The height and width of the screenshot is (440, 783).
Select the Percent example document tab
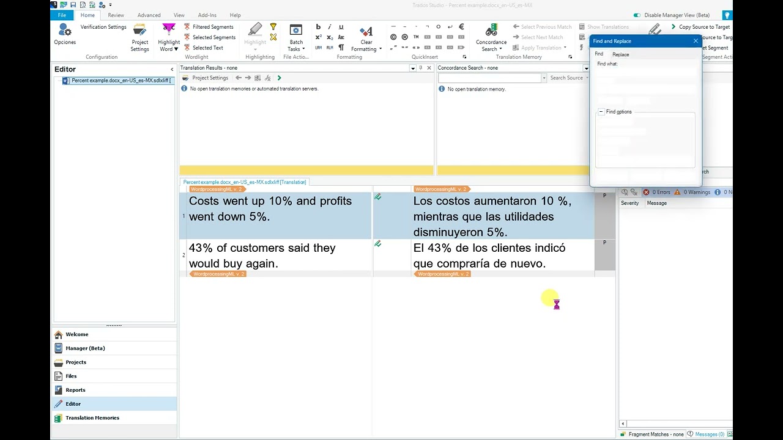point(245,182)
